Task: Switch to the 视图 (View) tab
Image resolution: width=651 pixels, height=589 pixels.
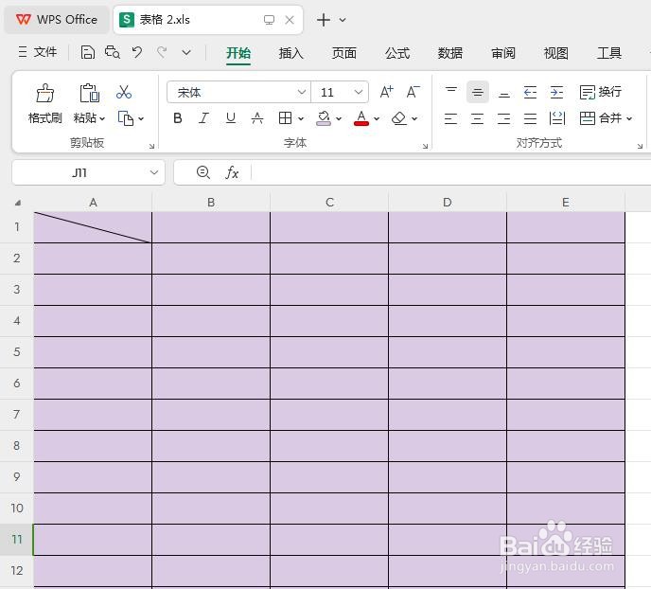Action: (556, 53)
